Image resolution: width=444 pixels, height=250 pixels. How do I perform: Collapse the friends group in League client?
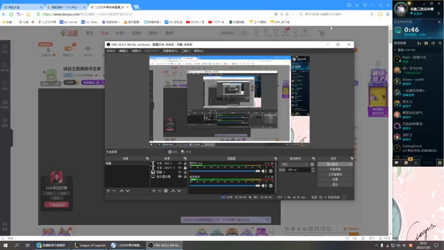pos(395,50)
